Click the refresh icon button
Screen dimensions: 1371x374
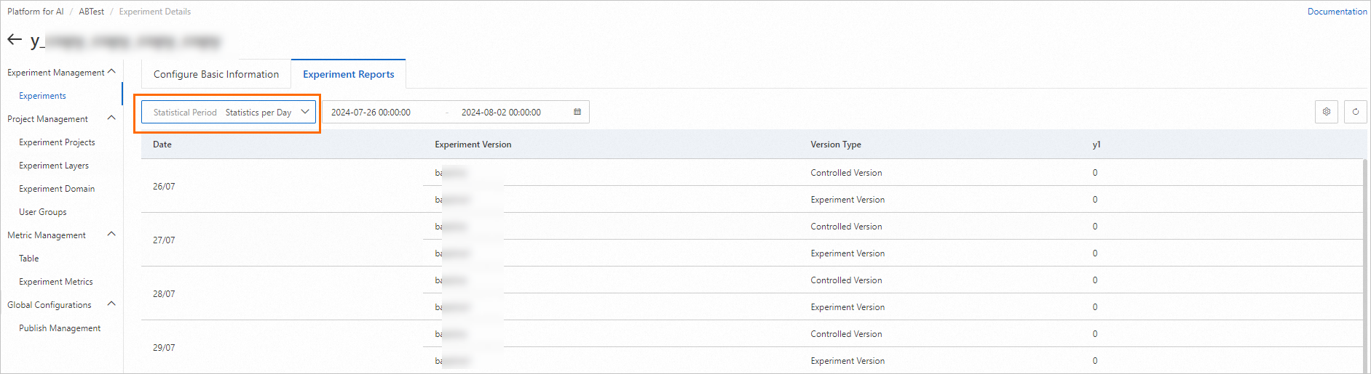[x=1356, y=112]
